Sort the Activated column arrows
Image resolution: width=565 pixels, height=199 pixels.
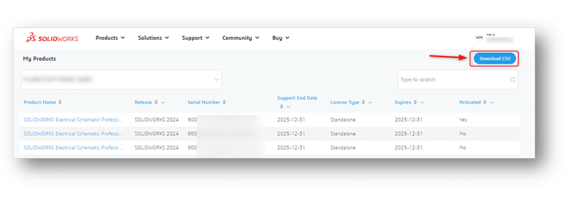pos(485,102)
